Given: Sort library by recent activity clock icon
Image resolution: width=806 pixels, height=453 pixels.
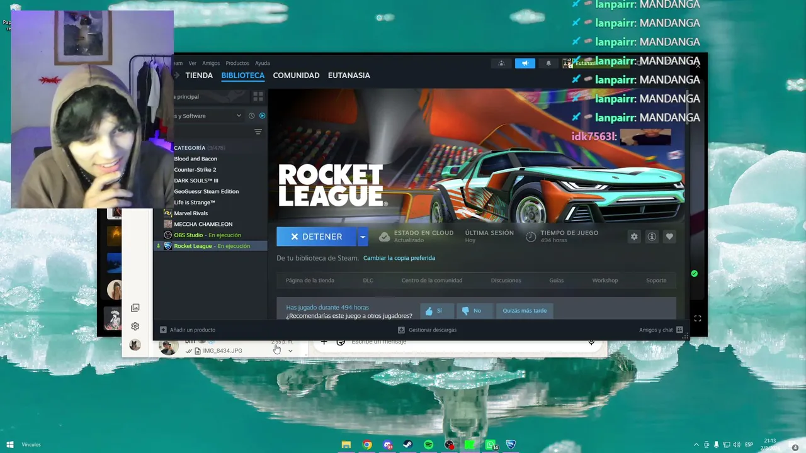Looking at the screenshot, I should click(251, 116).
